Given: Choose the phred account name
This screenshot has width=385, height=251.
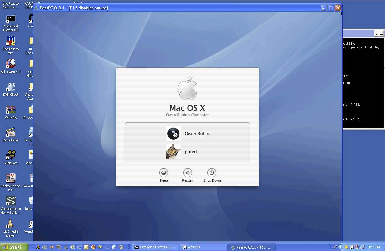Looking at the screenshot, I should 191,152.
